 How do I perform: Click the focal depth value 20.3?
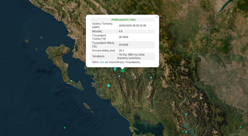(122, 50)
